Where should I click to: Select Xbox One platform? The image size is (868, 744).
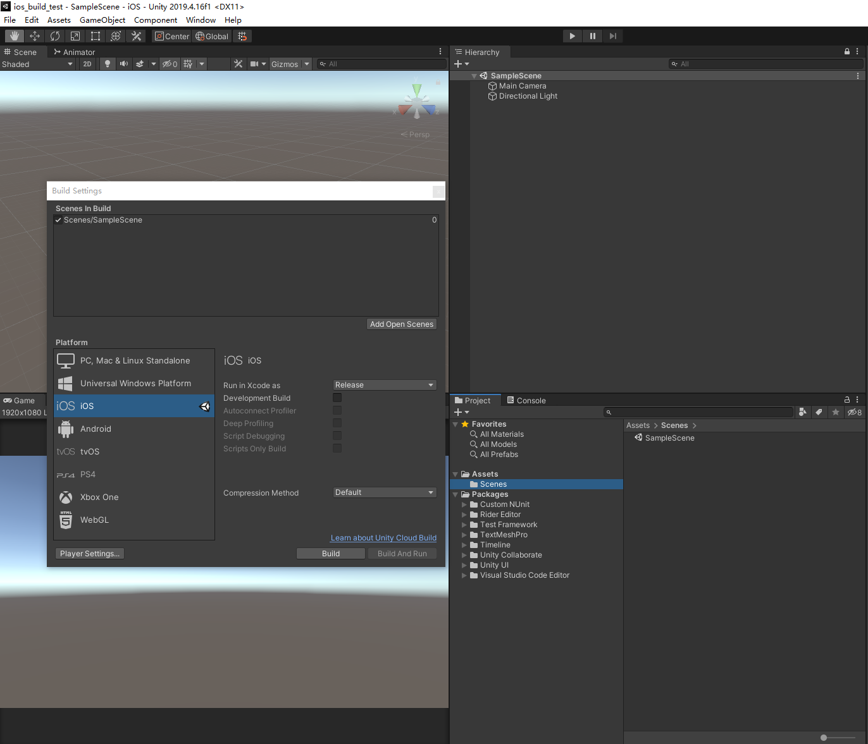134,497
